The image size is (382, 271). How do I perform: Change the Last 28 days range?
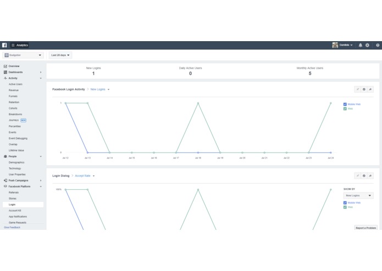point(60,55)
